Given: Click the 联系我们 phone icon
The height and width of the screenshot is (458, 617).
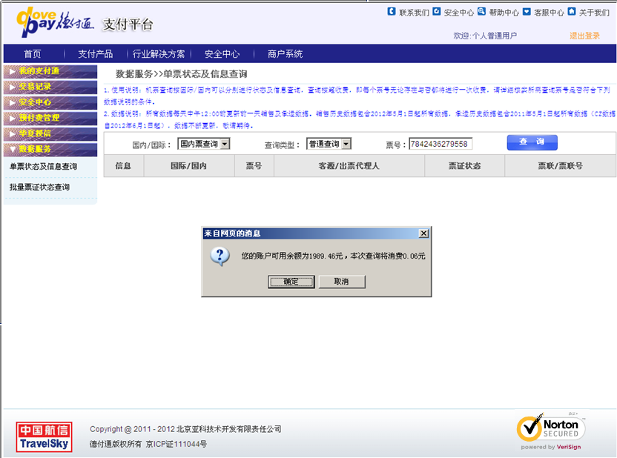Looking at the screenshot, I should click(x=392, y=12).
